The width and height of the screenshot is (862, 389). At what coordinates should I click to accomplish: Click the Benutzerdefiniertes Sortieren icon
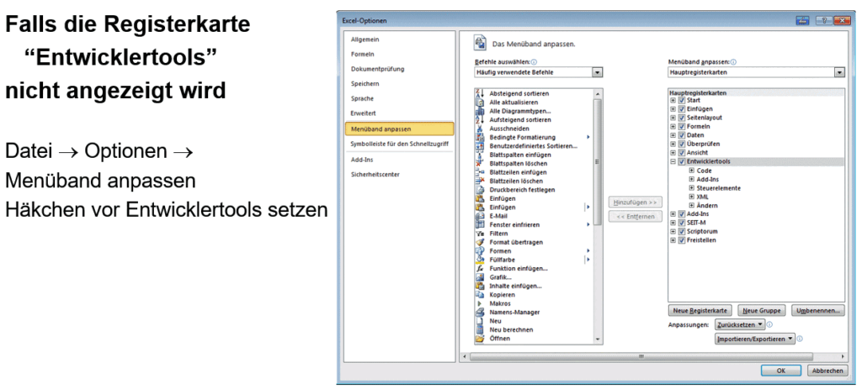pos(479,146)
